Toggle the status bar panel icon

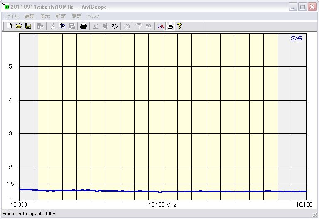click(170, 26)
